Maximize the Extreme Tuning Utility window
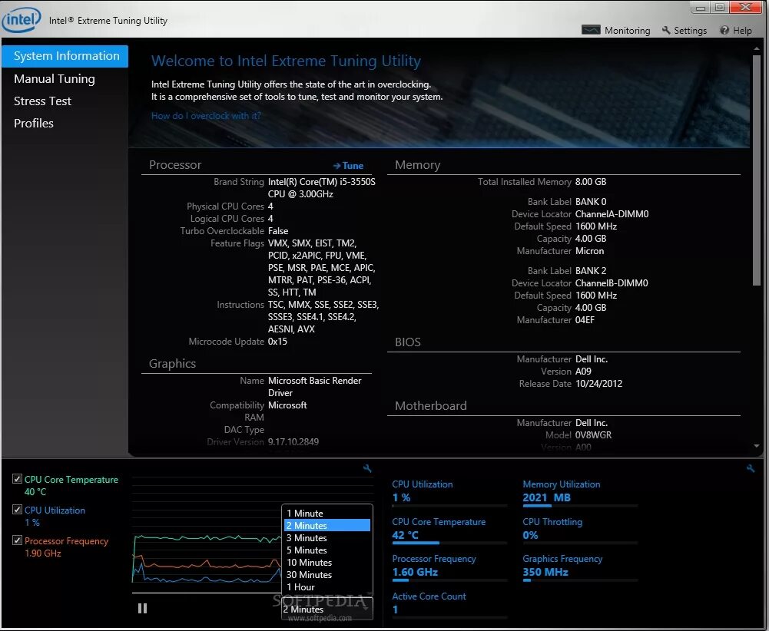The height and width of the screenshot is (631, 769). (720, 7)
